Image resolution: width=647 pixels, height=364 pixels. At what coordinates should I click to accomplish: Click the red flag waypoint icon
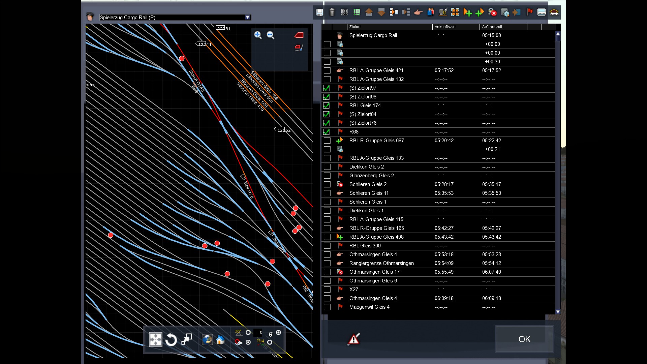(x=529, y=12)
